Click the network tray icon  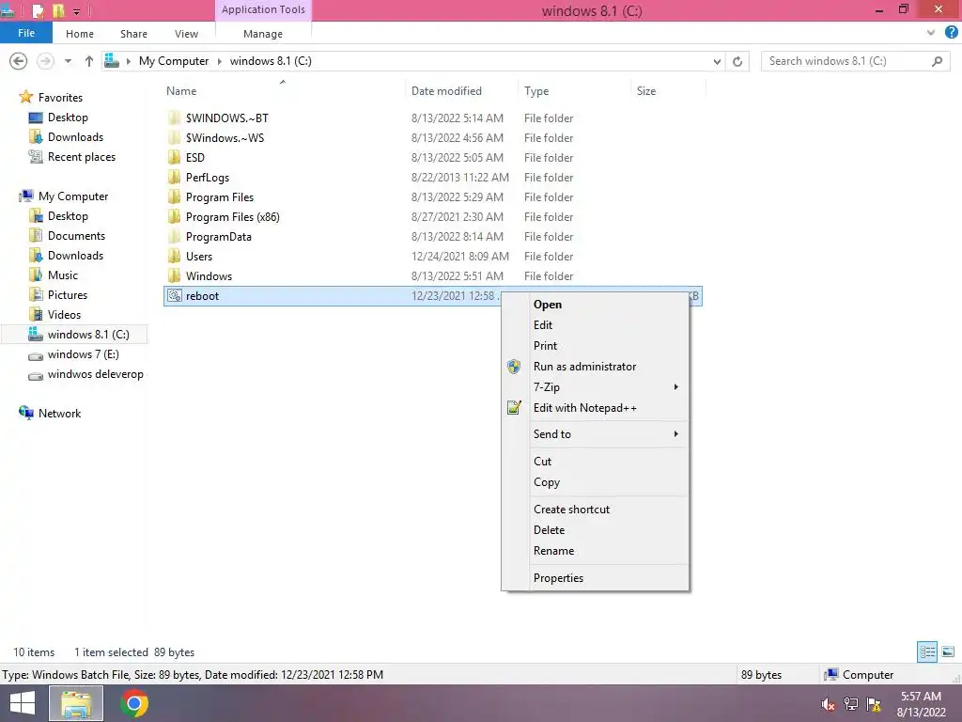pos(851,704)
